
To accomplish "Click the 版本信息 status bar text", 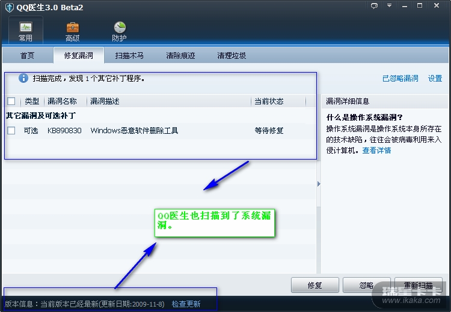I will point(85,304).
